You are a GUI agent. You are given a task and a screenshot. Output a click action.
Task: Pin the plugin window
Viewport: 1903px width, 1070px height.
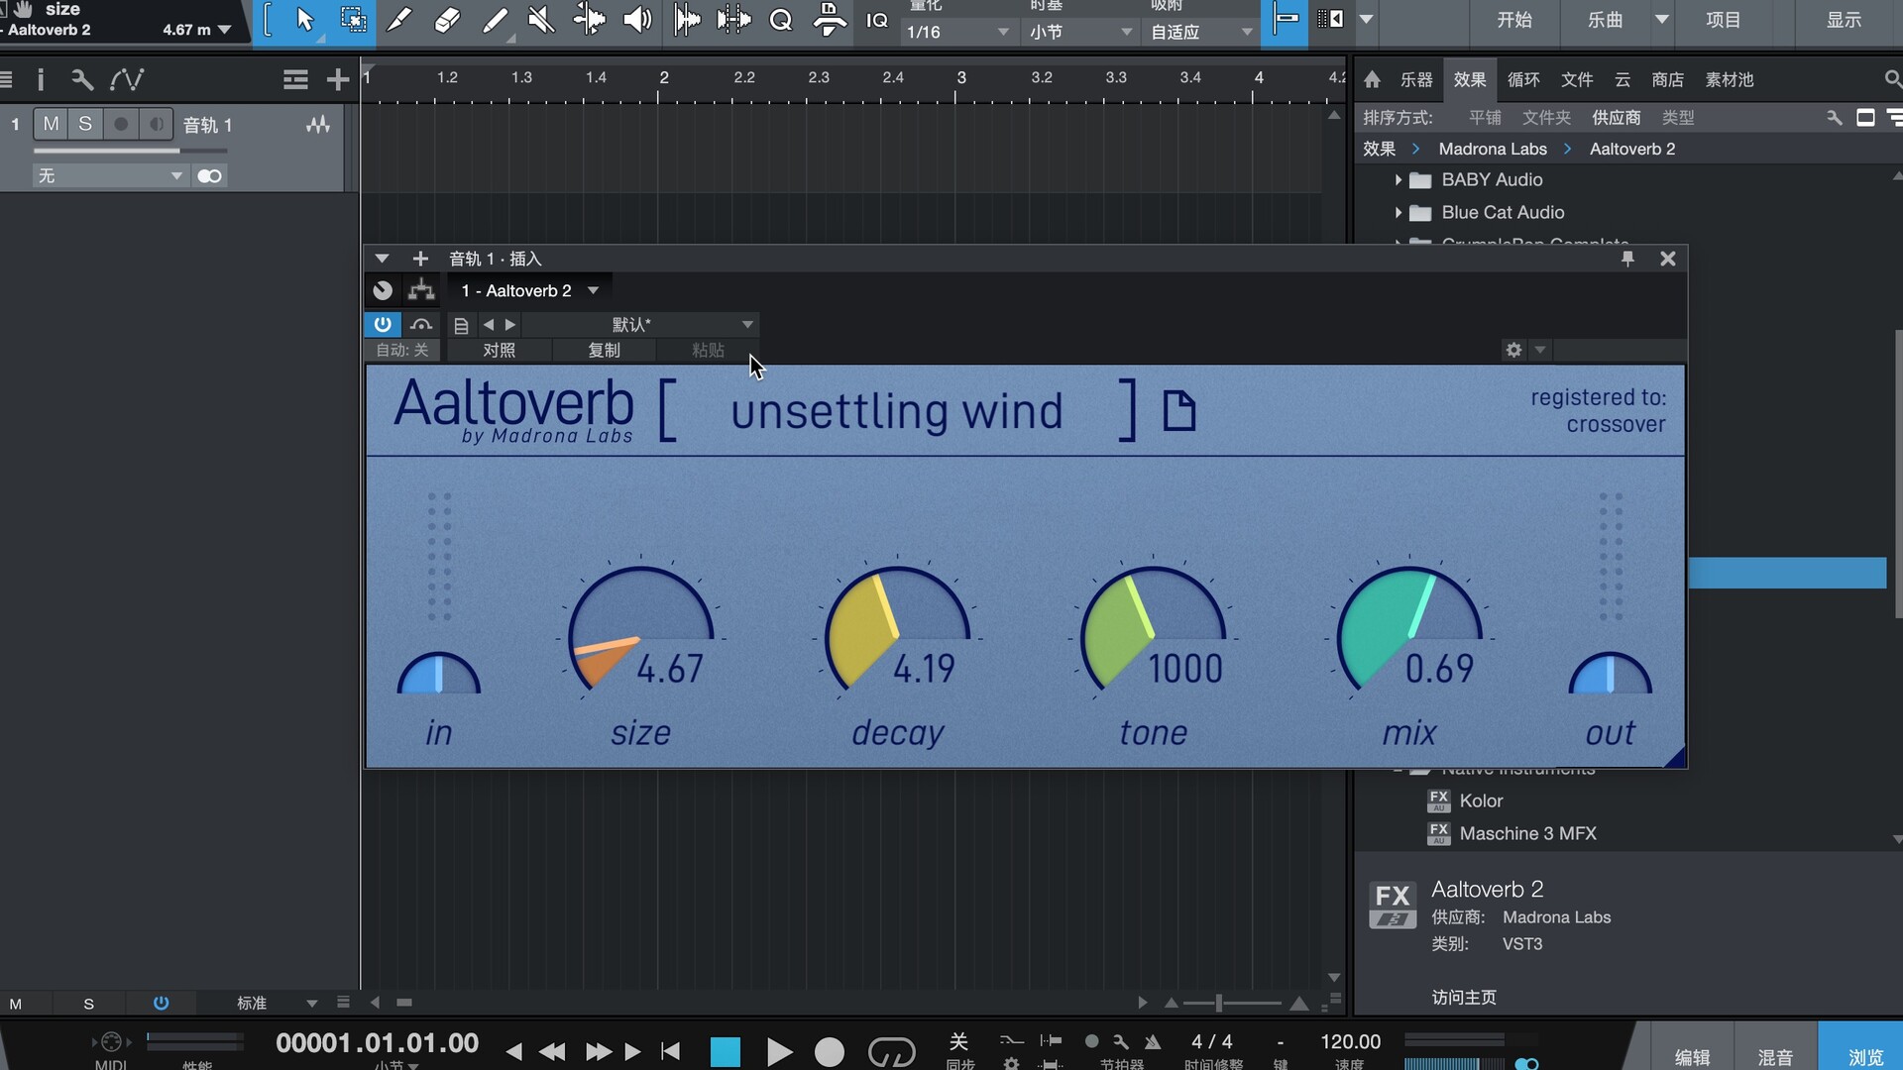(x=1627, y=259)
